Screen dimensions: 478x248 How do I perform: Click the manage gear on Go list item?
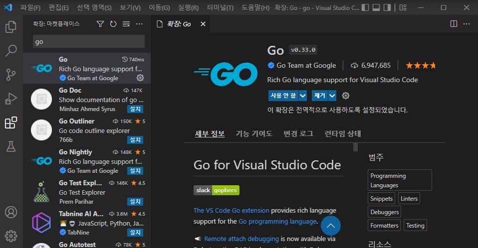coord(140,78)
